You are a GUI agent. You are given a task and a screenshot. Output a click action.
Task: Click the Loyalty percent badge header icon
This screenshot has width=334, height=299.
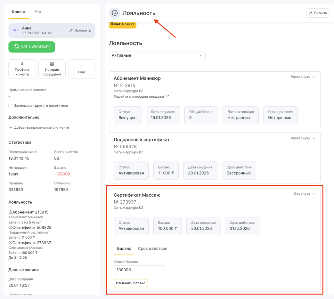tap(114, 13)
